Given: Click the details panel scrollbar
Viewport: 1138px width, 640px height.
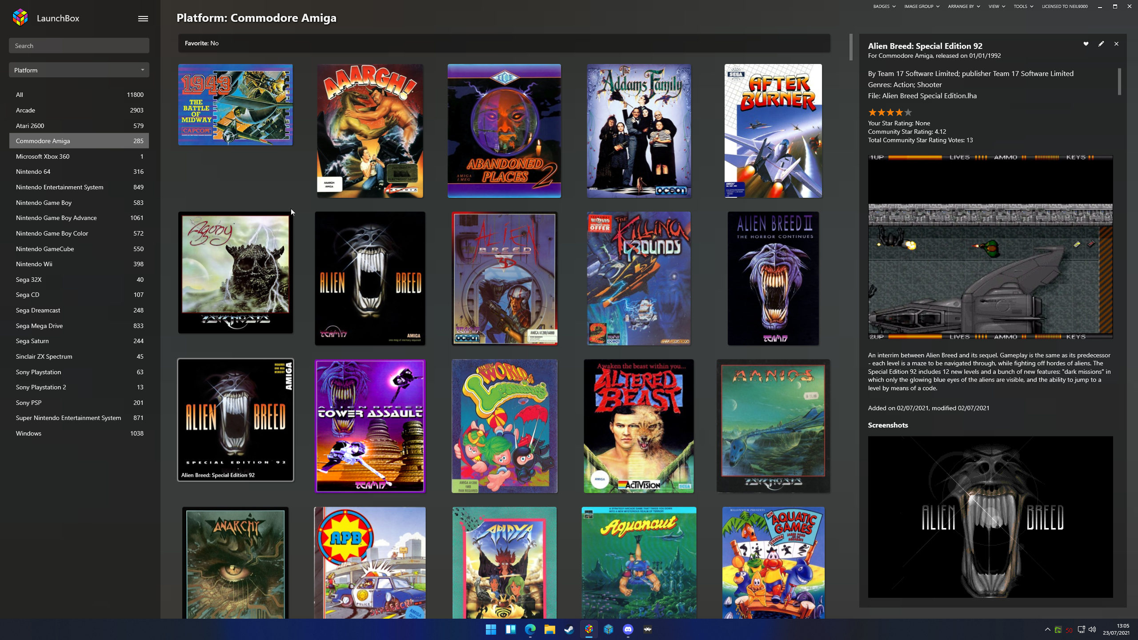Looking at the screenshot, I should coord(1119,81).
